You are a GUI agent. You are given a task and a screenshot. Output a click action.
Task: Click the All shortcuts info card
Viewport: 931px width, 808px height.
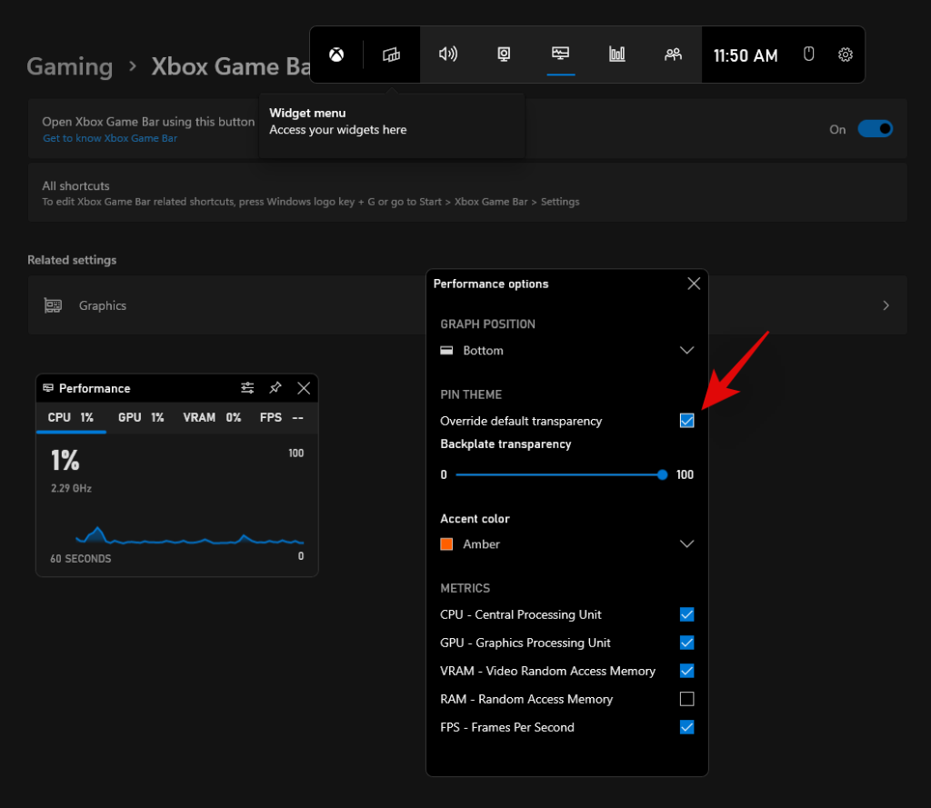coord(467,193)
